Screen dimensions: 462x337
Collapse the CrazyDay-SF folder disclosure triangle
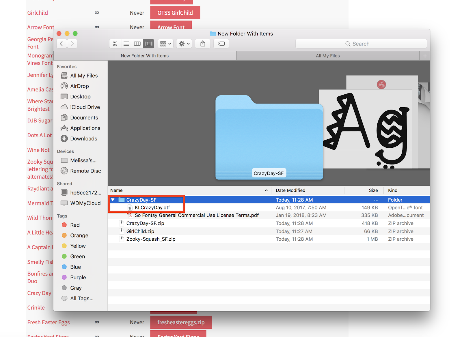click(113, 200)
